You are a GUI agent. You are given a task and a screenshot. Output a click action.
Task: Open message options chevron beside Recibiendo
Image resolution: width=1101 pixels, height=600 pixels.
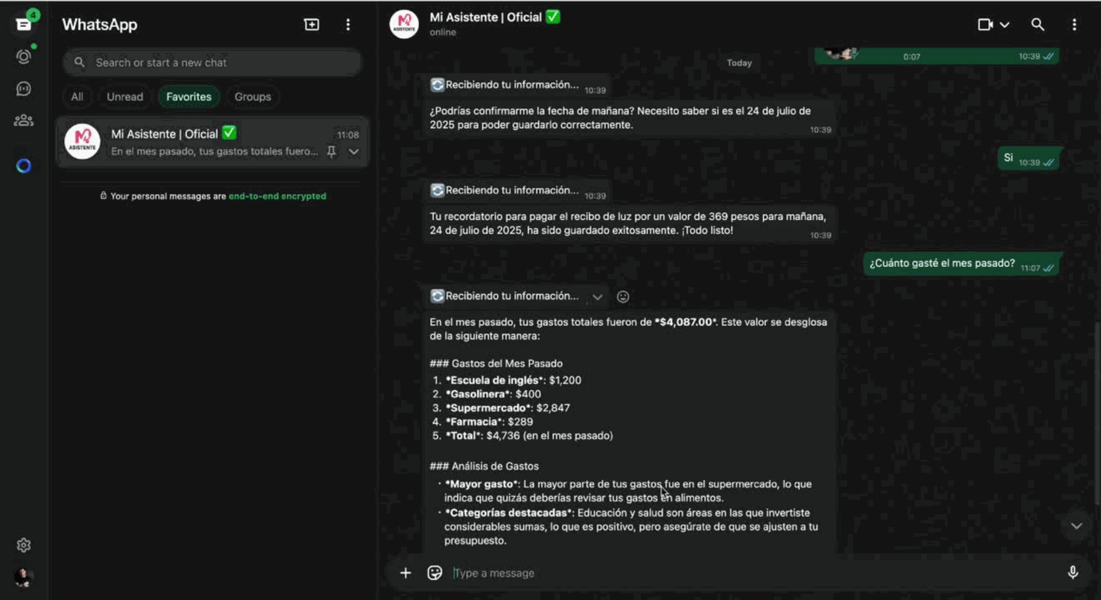tap(597, 297)
